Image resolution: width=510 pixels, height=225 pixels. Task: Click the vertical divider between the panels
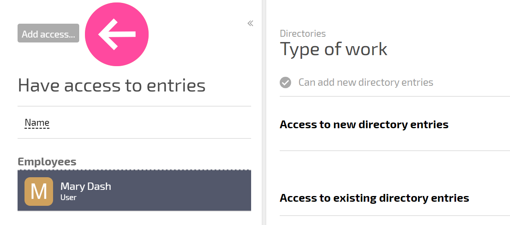pyautogui.click(x=264, y=112)
